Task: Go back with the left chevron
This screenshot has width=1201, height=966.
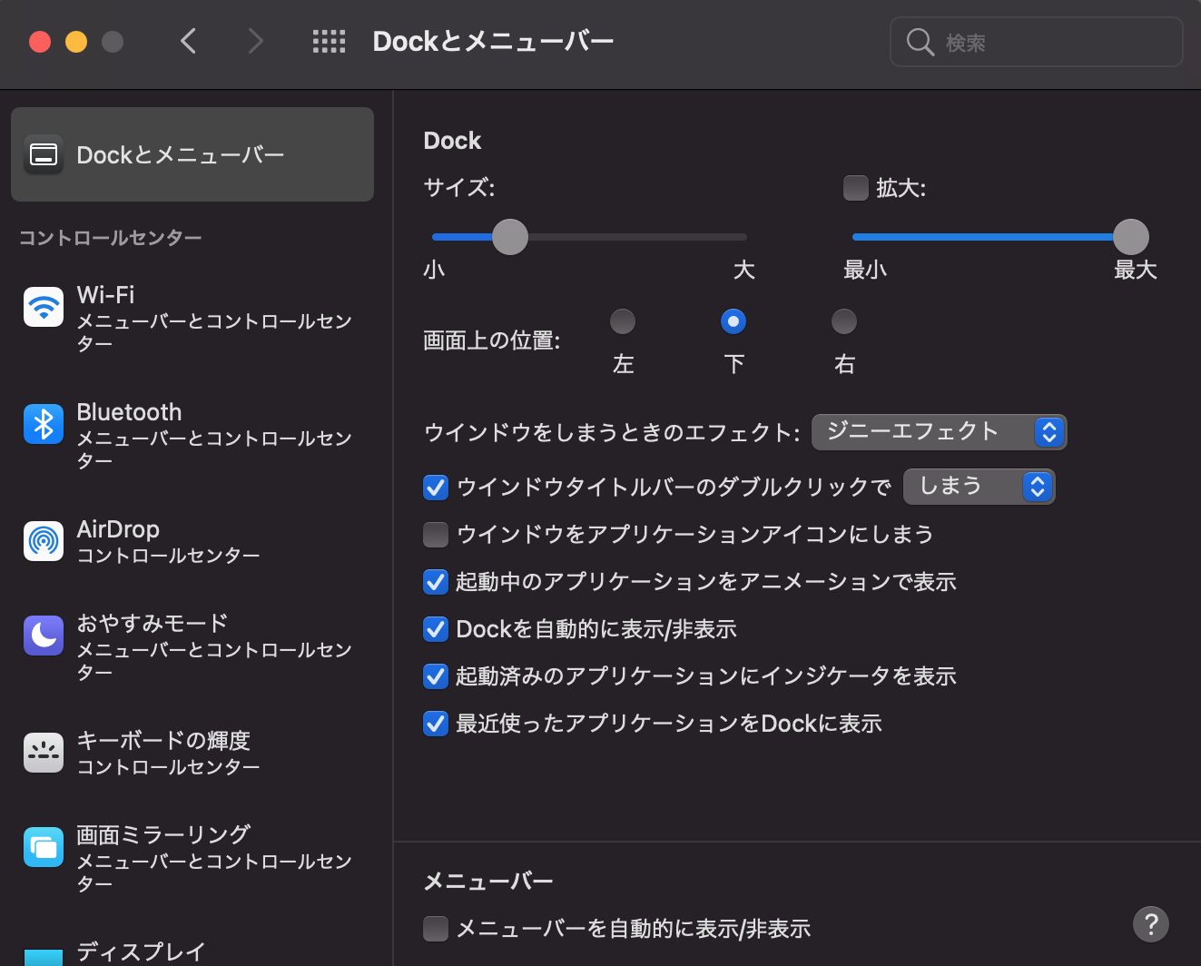Action: coord(188,41)
